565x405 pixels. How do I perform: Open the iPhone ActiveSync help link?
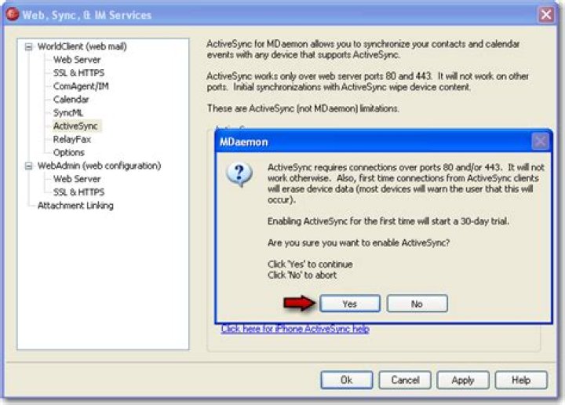tap(295, 329)
